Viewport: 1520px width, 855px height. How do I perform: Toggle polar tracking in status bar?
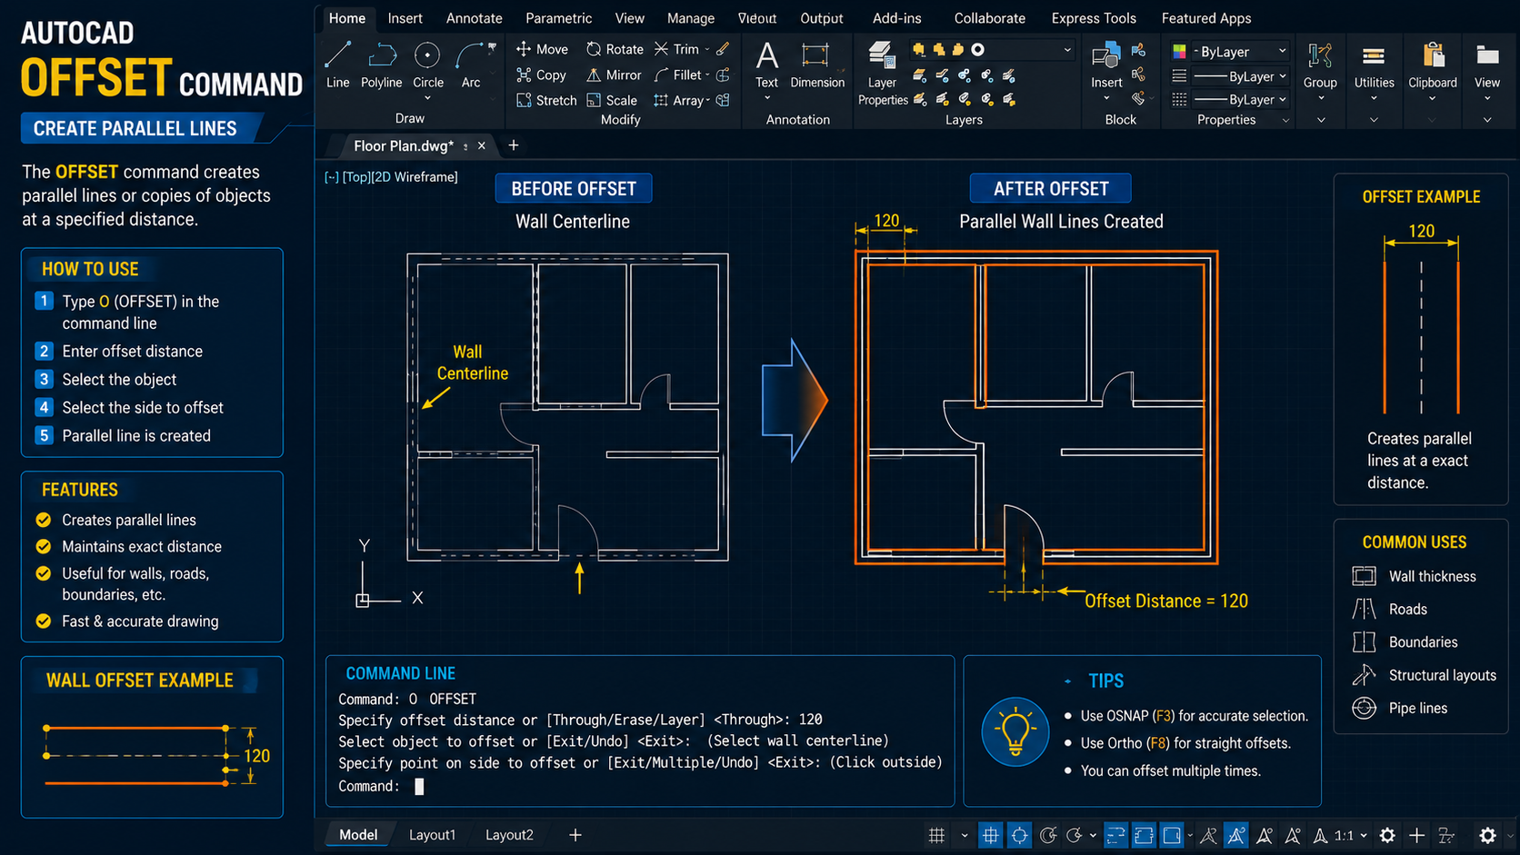point(1048,835)
